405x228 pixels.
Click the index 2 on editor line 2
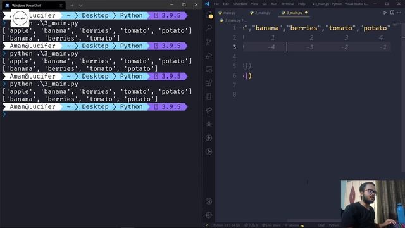(311, 38)
